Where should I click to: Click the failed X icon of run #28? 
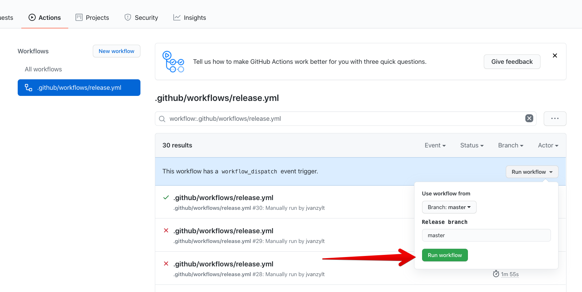pyautogui.click(x=166, y=264)
